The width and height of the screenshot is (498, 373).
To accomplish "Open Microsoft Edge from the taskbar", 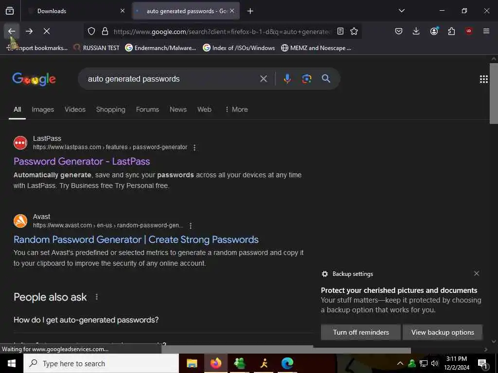I will click(x=287, y=363).
